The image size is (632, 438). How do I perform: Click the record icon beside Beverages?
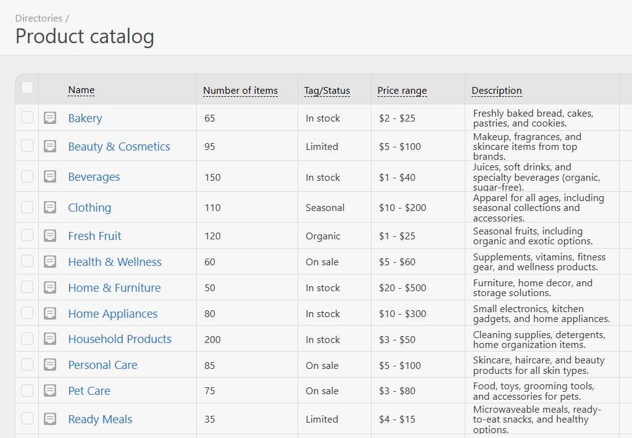(x=50, y=177)
